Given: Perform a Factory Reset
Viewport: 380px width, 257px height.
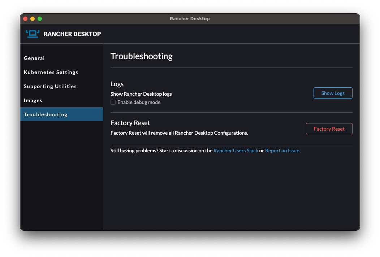Looking at the screenshot, I should click(329, 128).
